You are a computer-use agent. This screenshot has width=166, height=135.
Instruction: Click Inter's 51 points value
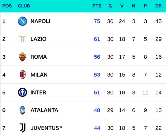(x=97, y=92)
